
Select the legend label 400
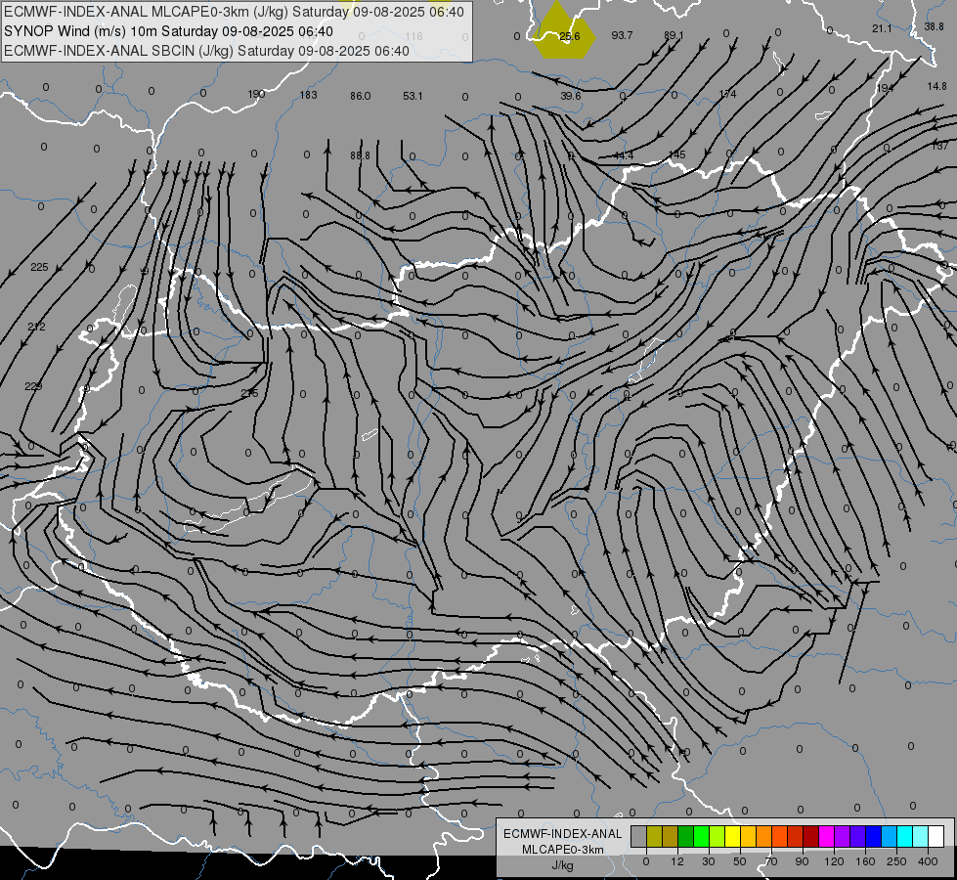928,861
